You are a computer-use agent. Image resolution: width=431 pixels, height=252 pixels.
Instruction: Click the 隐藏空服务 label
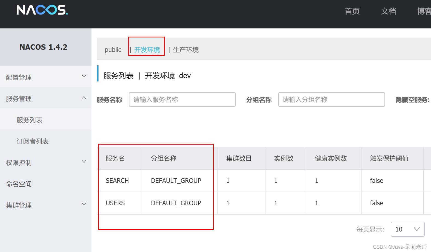412,100
